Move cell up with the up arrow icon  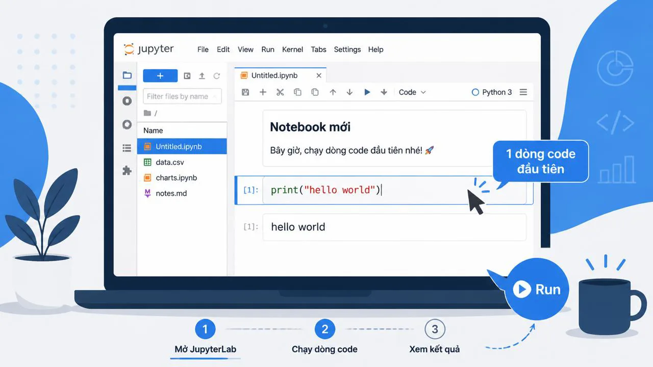click(x=333, y=92)
